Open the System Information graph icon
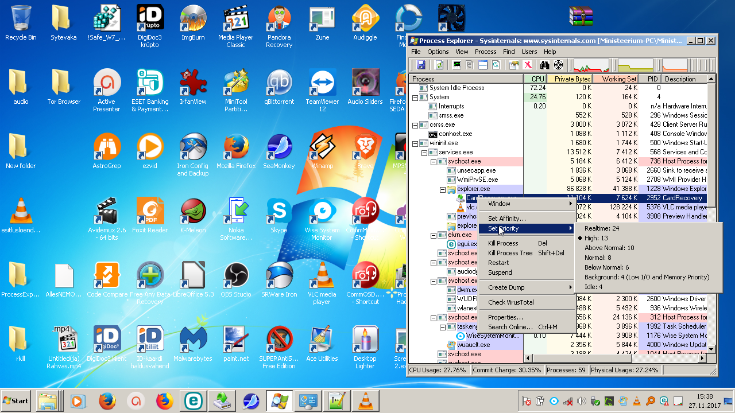 coord(457,65)
